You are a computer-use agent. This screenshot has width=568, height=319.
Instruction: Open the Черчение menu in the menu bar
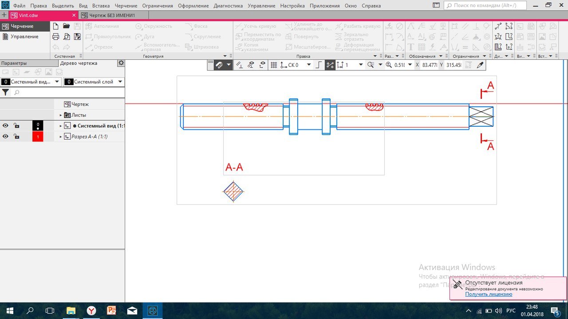point(126,6)
